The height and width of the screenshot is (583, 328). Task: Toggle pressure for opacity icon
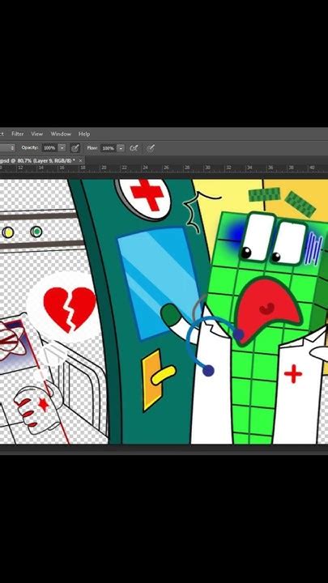pyautogui.click(x=75, y=148)
